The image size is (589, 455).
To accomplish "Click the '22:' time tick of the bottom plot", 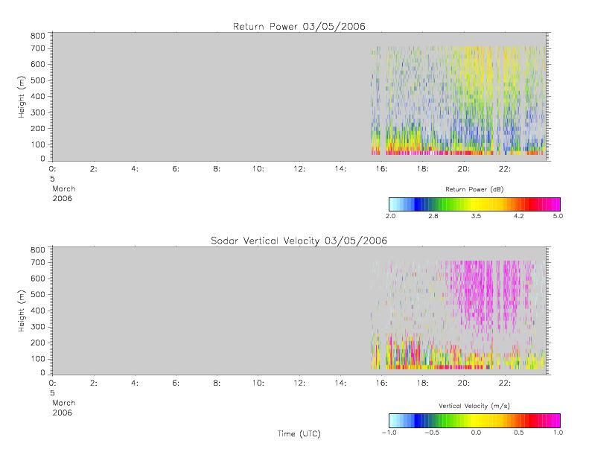I will [504, 384].
